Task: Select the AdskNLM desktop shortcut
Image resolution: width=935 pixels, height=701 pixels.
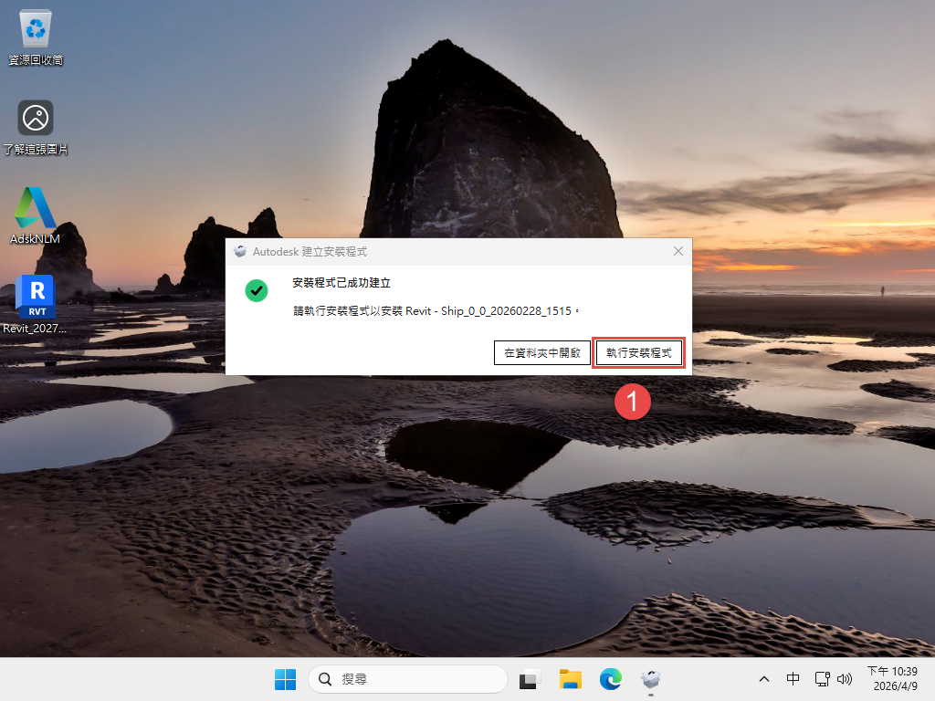Action: (x=36, y=215)
